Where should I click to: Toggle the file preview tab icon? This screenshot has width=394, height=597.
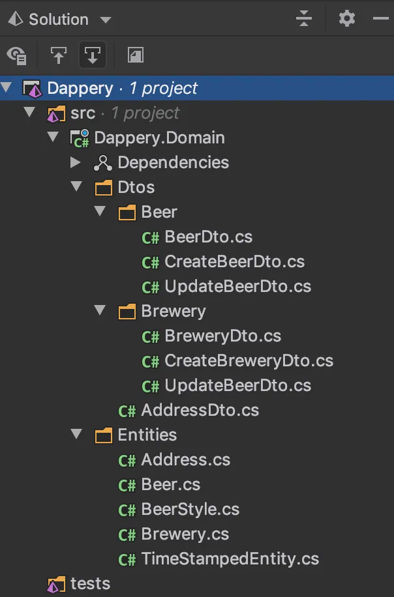point(135,55)
